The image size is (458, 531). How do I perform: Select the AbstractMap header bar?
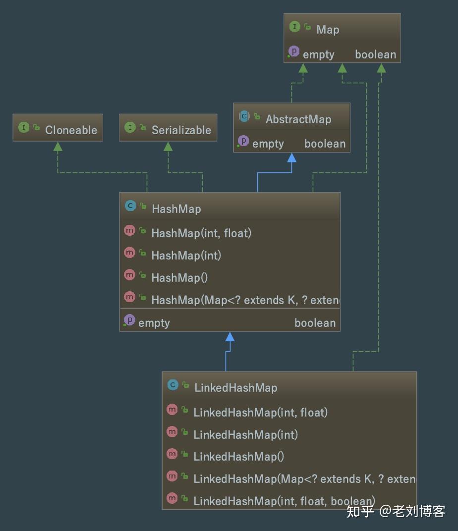pyautogui.click(x=291, y=117)
